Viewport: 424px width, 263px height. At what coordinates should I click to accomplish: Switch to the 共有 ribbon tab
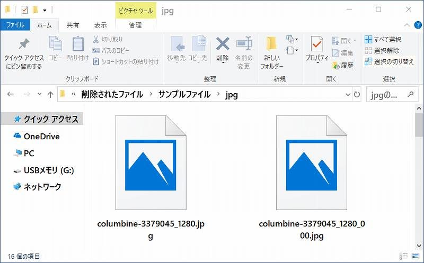tap(73, 25)
